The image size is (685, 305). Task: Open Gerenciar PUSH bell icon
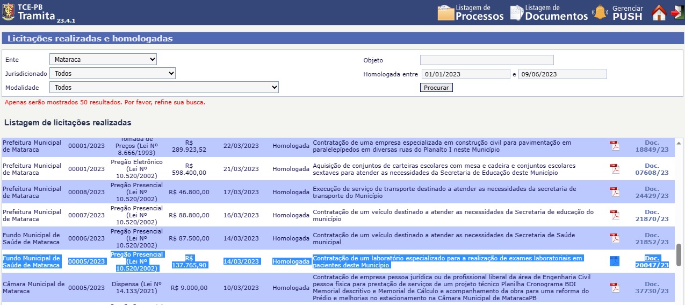[x=600, y=12]
